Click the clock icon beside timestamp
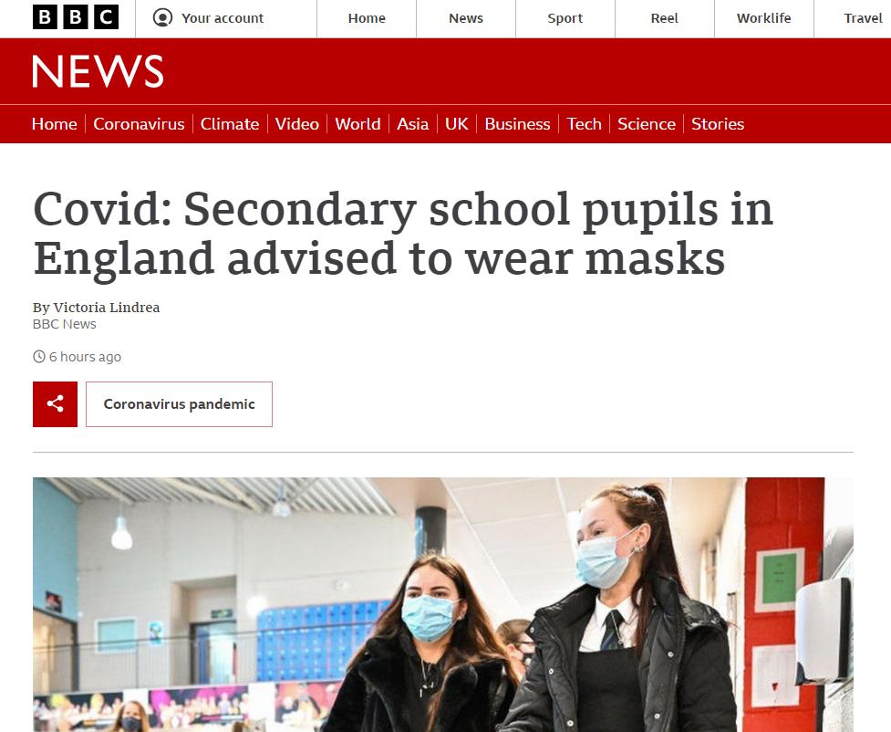Viewport: 891px width, 732px height. click(x=39, y=357)
